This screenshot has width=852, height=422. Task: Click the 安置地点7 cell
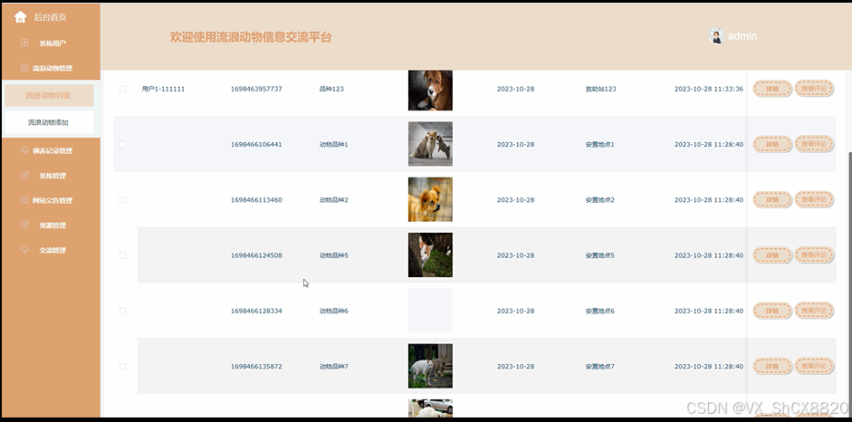[x=600, y=366]
